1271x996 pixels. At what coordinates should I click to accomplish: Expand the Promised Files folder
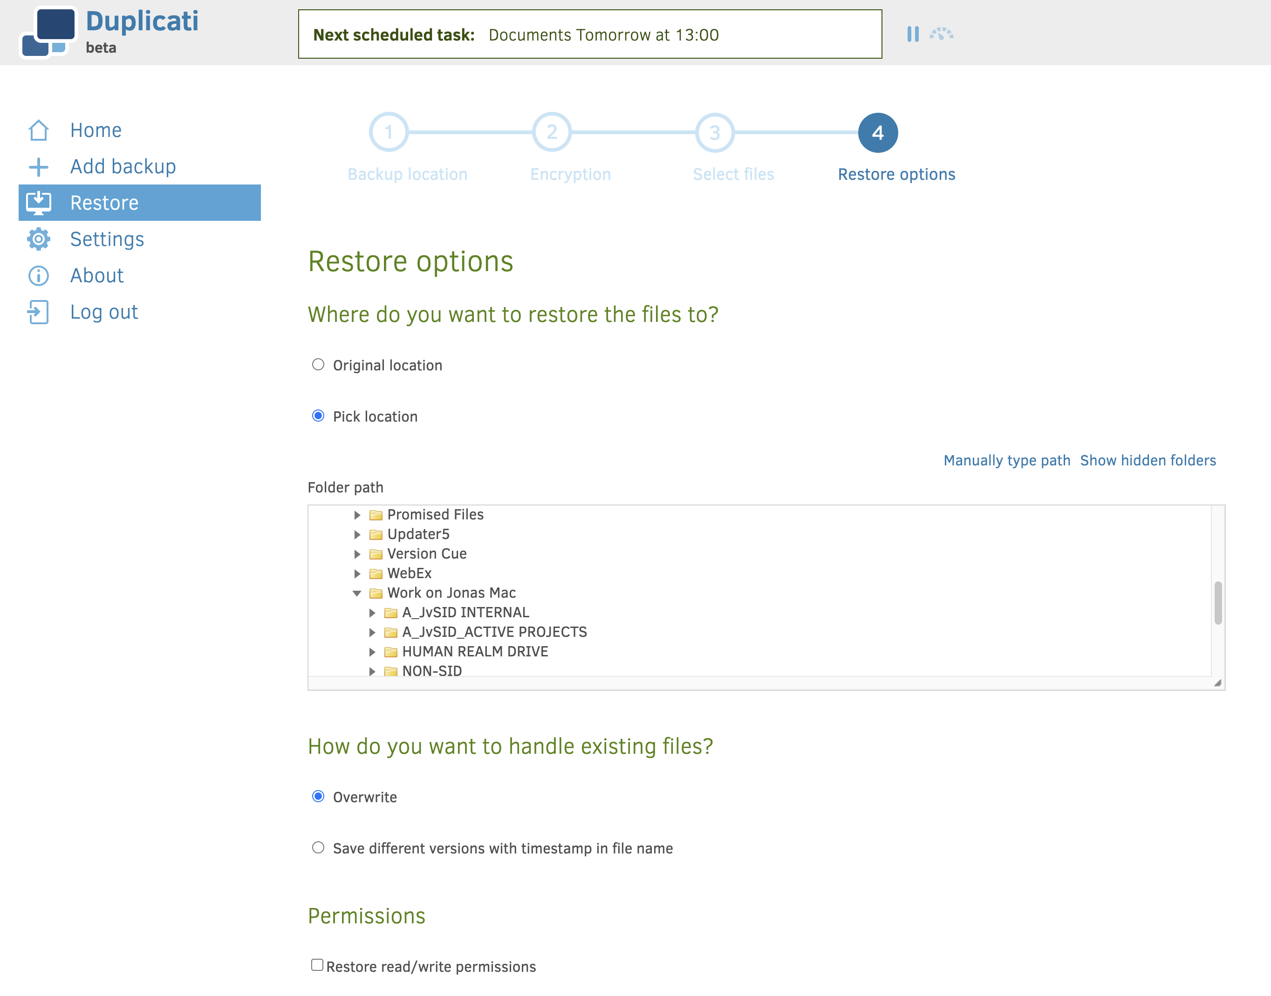coord(357,515)
